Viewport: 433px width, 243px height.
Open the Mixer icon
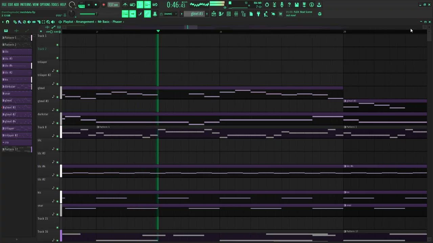coord(236,14)
